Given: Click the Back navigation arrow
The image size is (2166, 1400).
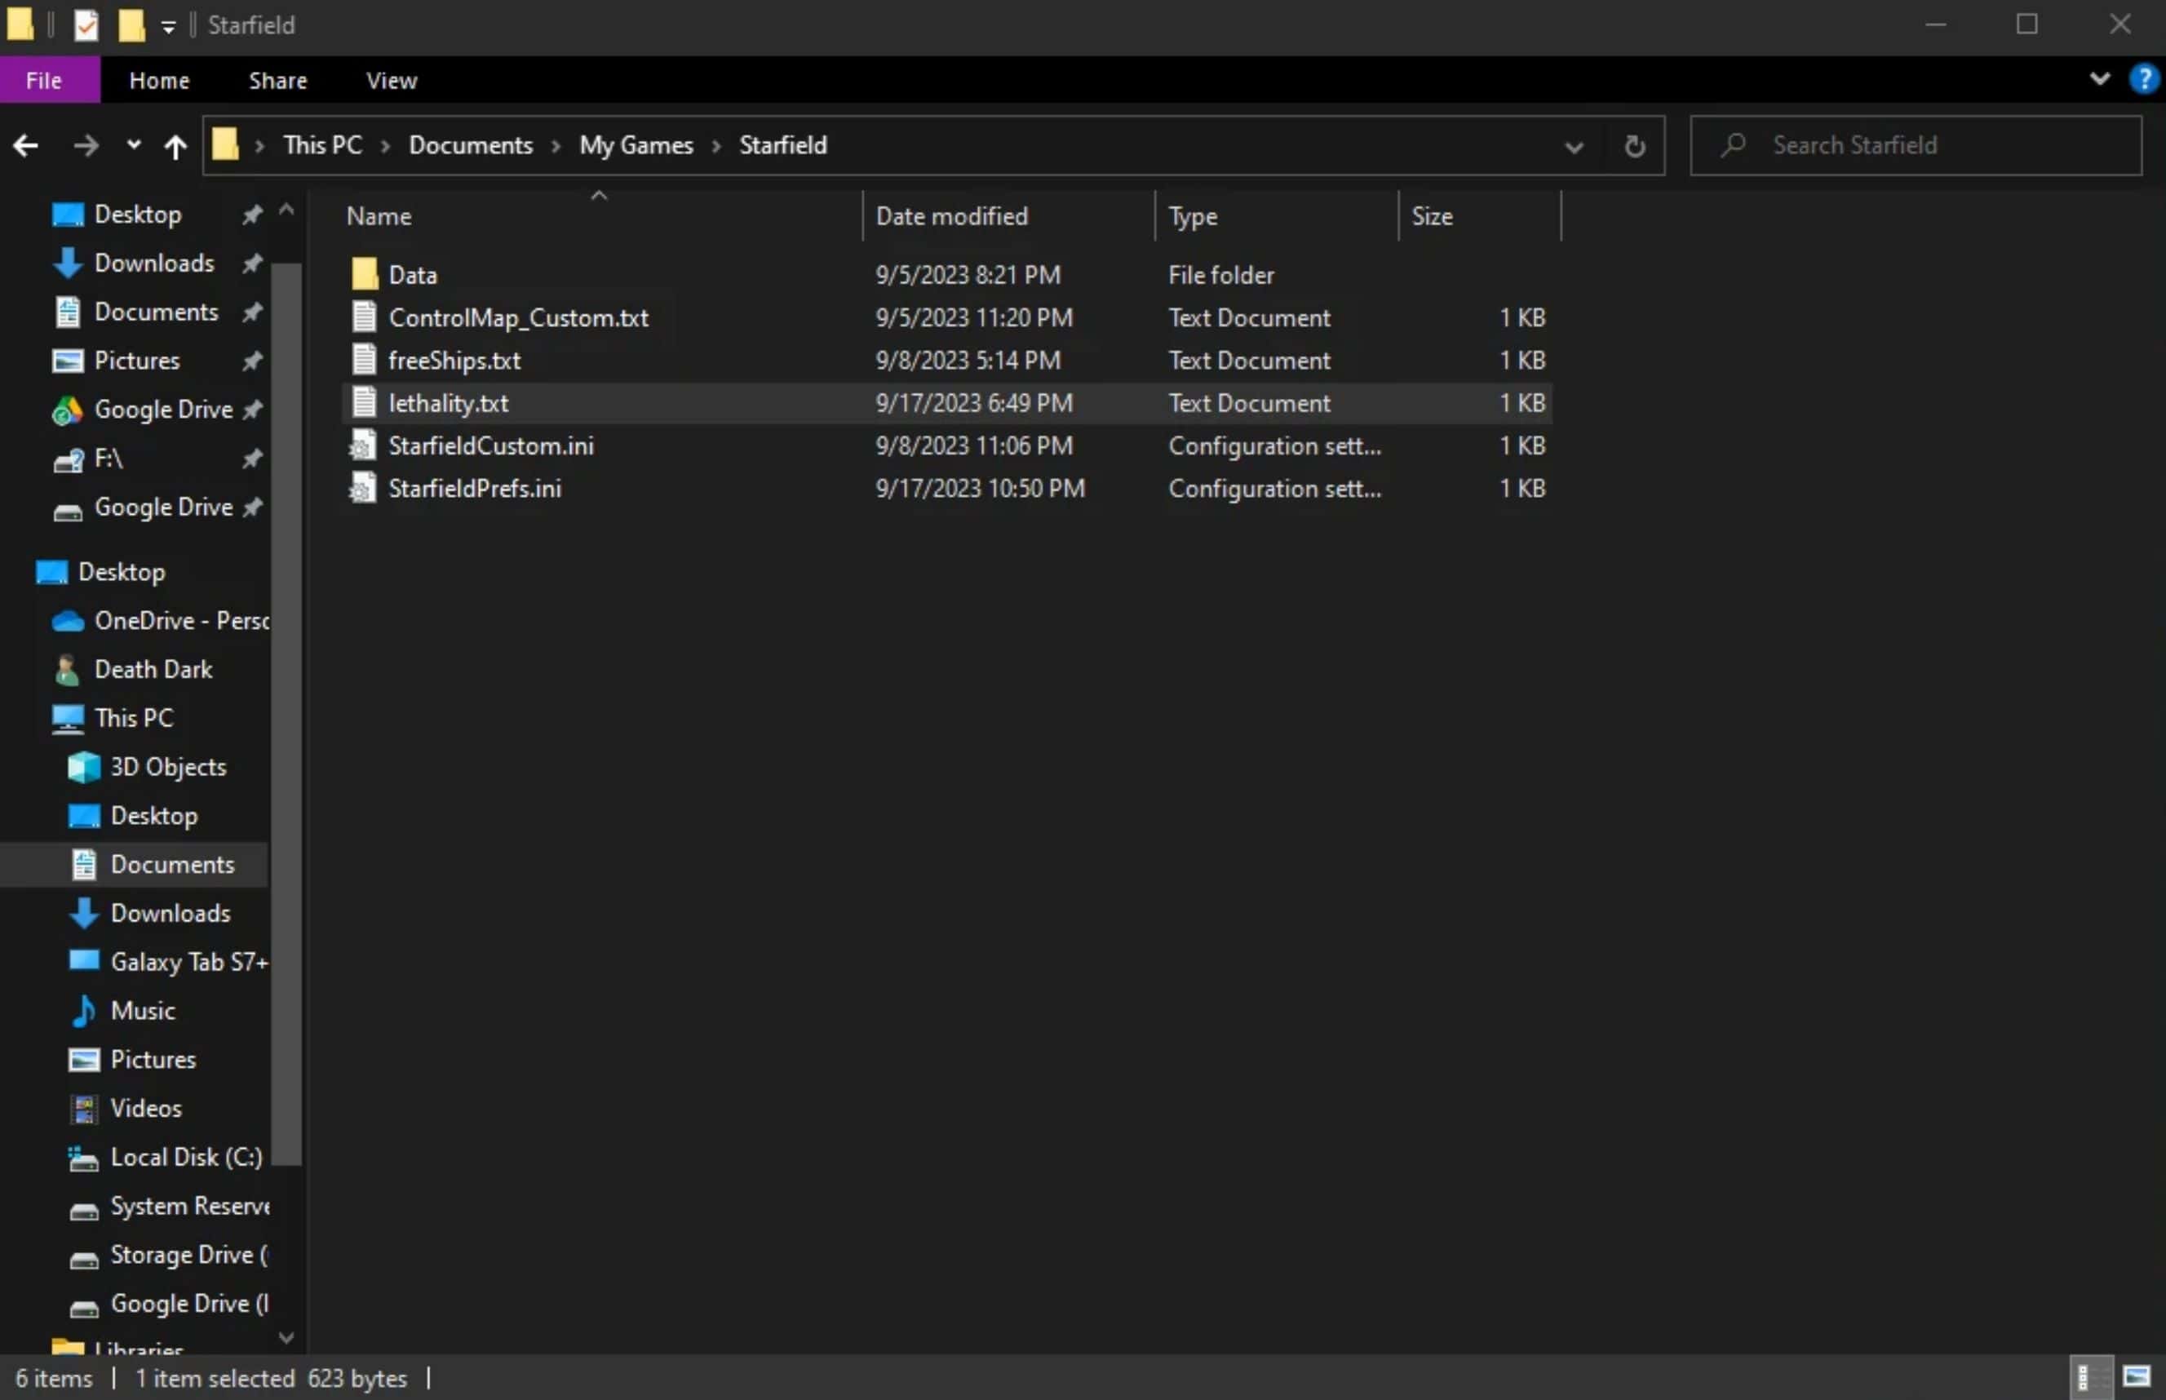Looking at the screenshot, I should [25, 145].
